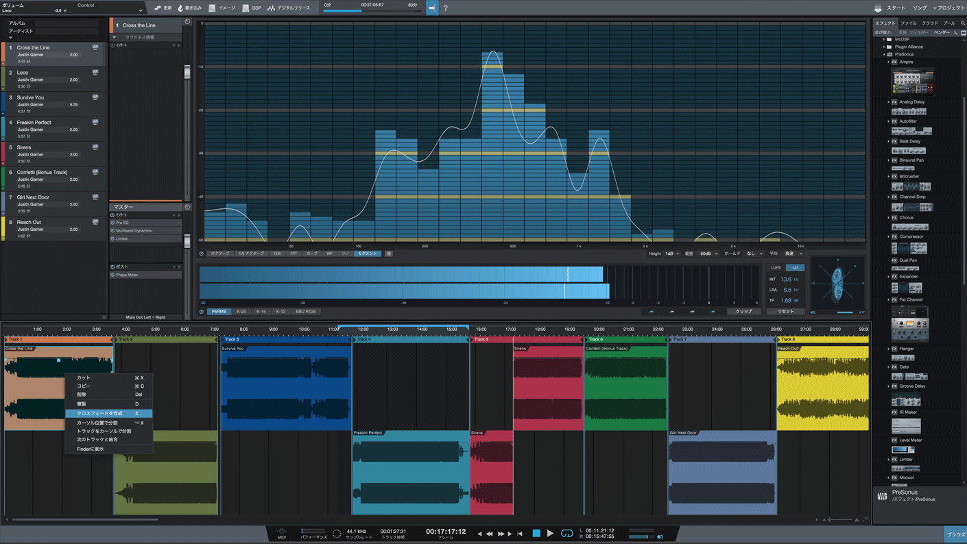
Task: Choose 削除 from the context menu
Action: point(108,395)
